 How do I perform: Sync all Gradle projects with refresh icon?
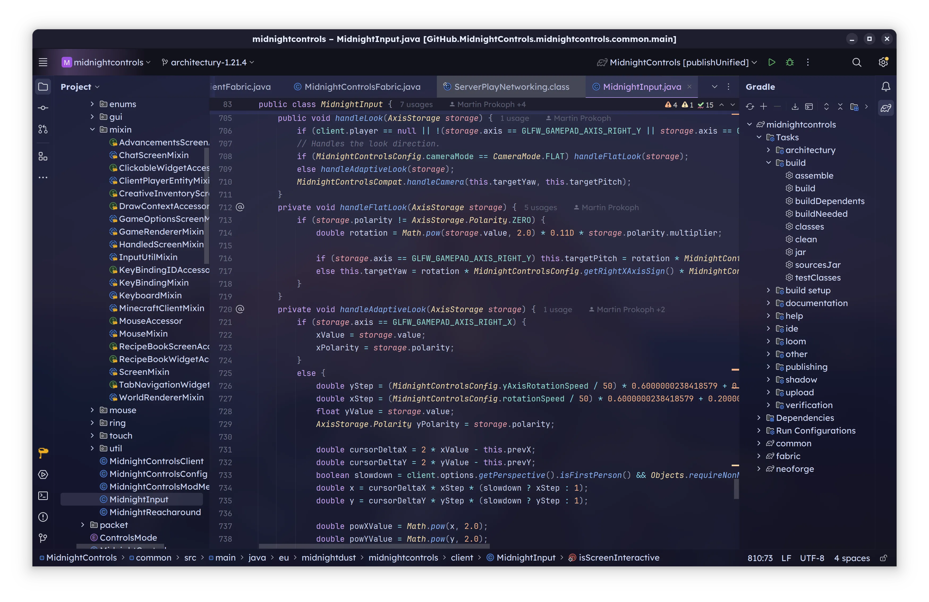coord(750,107)
